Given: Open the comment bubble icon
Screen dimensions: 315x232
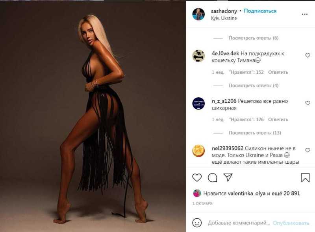Looking at the screenshot, I should 212,177.
